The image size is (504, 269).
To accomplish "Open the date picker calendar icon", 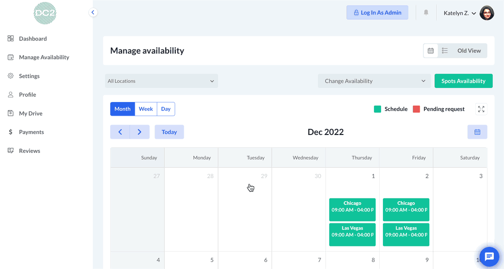I will [x=477, y=132].
